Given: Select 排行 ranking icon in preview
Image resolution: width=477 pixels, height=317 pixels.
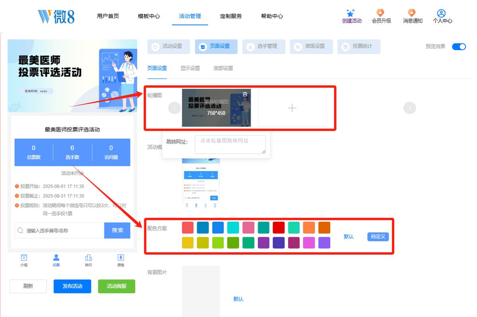Looking at the screenshot, I should coord(89,258).
